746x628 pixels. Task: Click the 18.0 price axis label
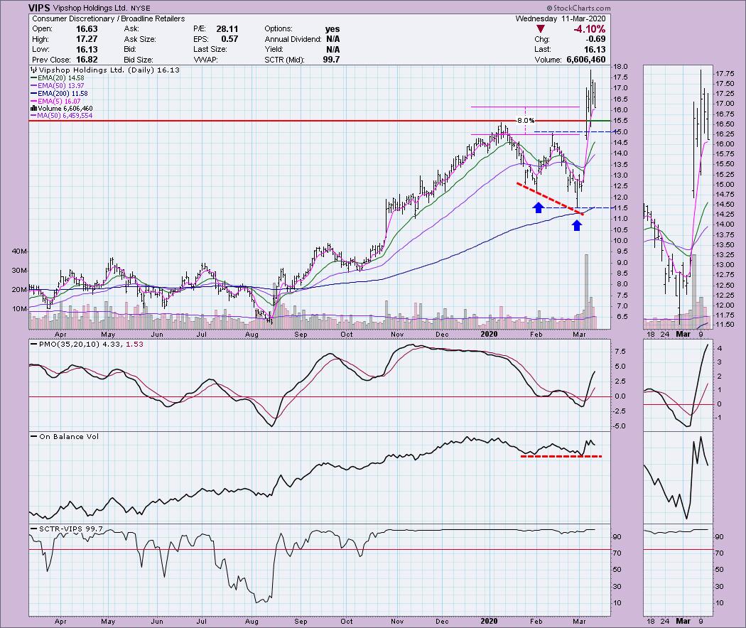pyautogui.click(x=620, y=67)
